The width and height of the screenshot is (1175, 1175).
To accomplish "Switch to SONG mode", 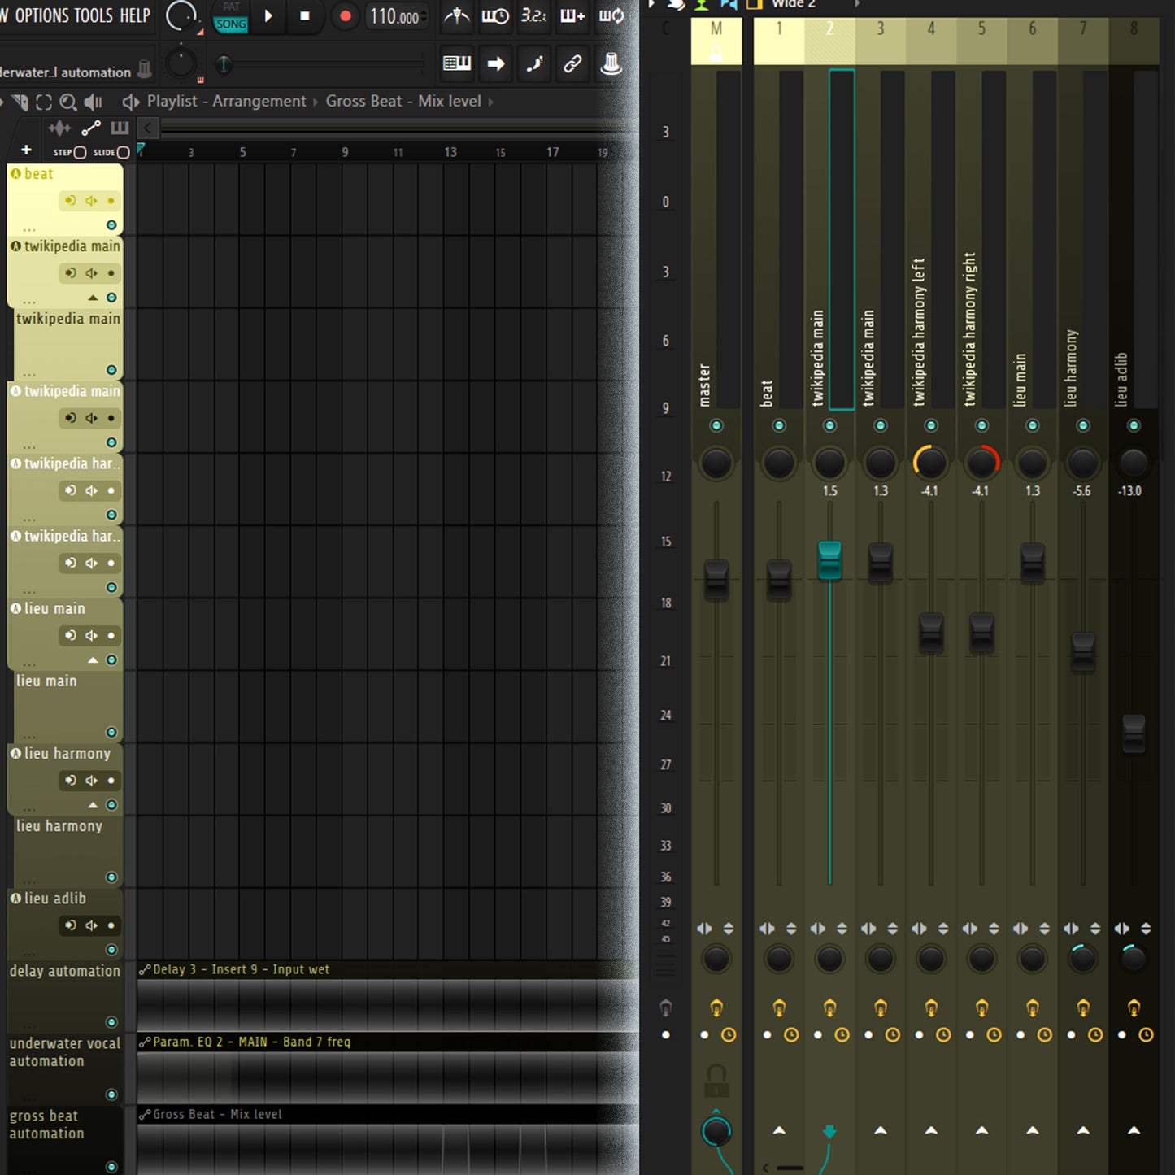I will point(231,24).
